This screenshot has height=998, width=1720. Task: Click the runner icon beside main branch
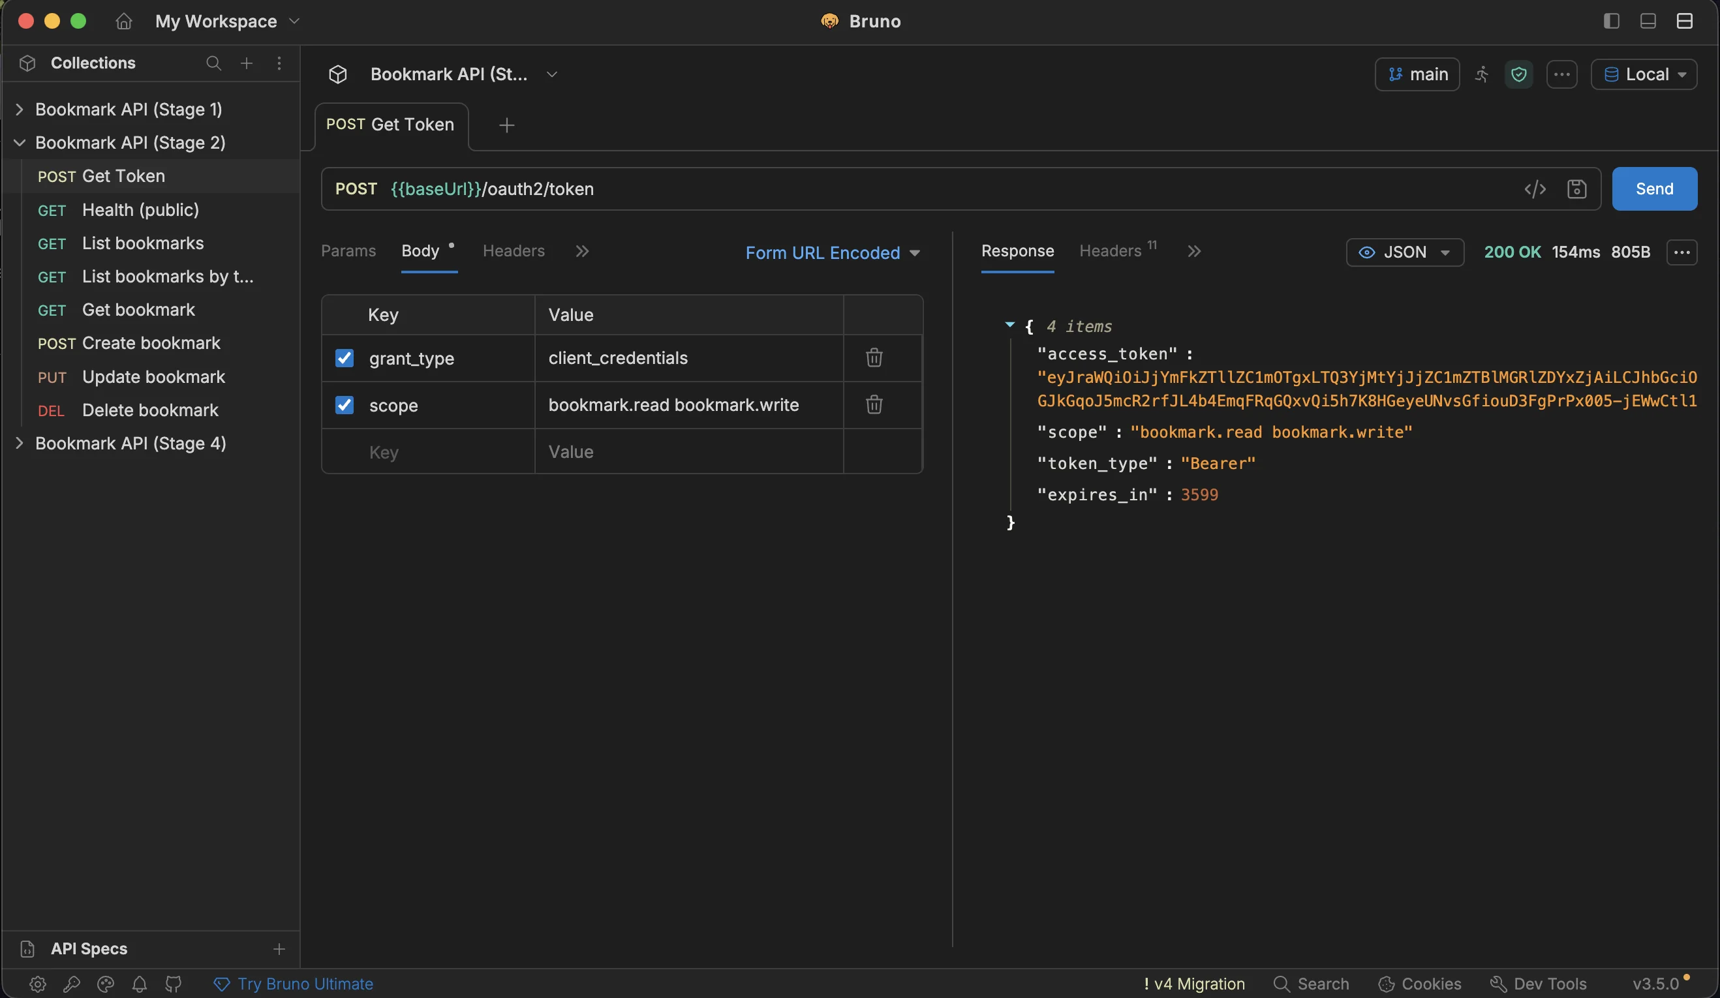[1482, 74]
